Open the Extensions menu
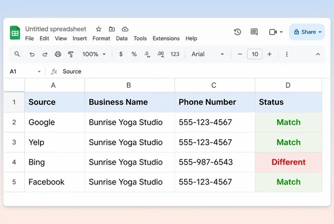Viewport: 334px width, 224px height. point(166,38)
